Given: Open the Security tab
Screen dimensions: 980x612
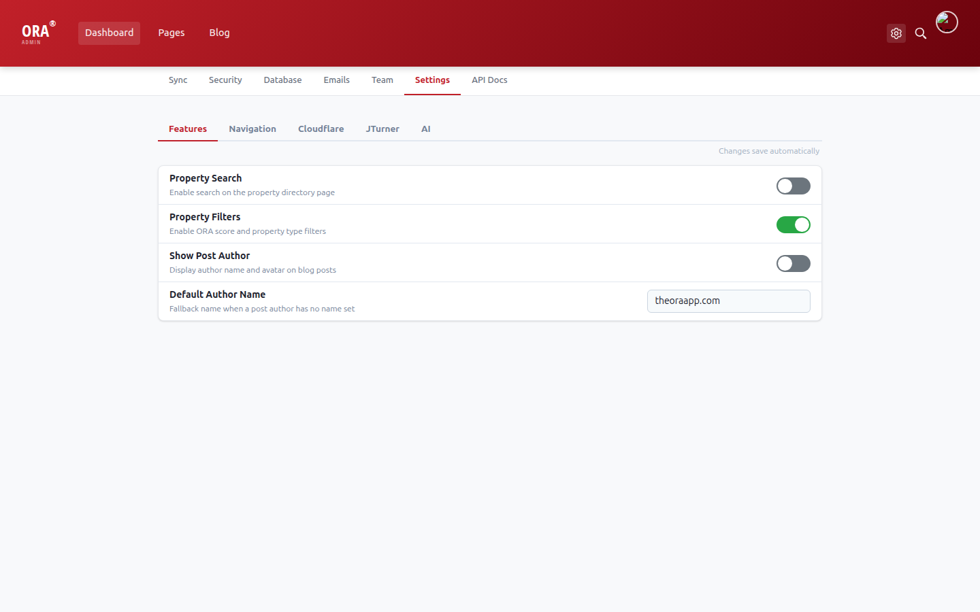Looking at the screenshot, I should pos(225,80).
